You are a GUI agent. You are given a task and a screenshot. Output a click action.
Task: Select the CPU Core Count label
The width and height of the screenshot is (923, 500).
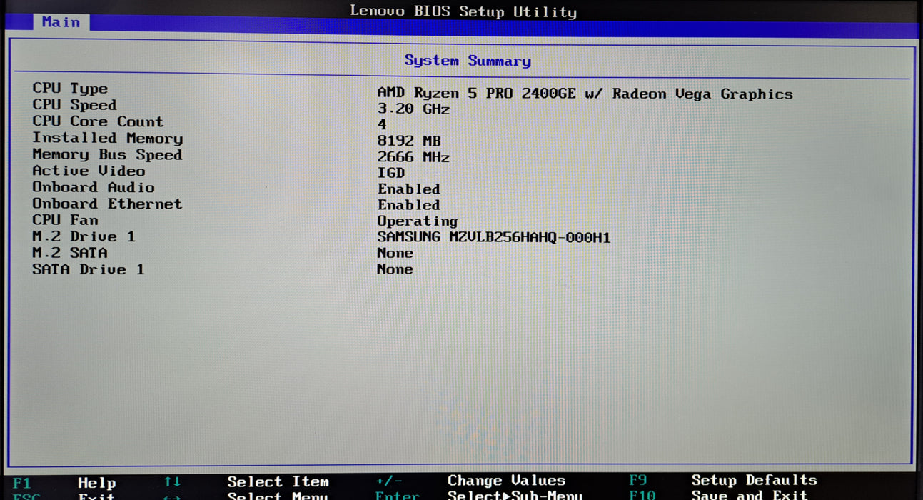click(x=98, y=121)
